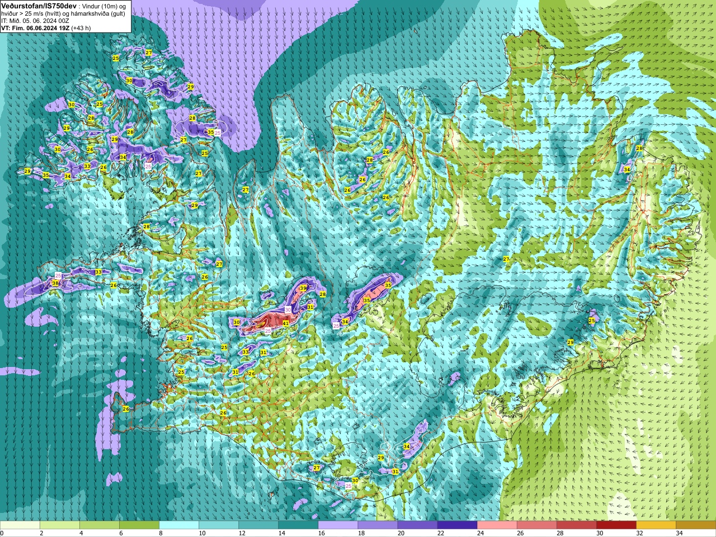Pick the red 28–30 legend swatch
This screenshot has height=537, width=716.
tap(576, 525)
